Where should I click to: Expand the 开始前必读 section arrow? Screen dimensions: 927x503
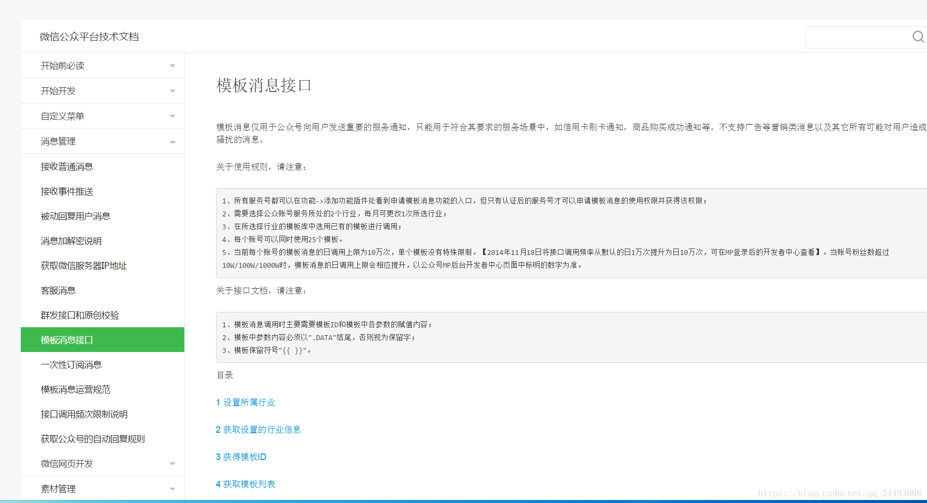click(x=172, y=66)
